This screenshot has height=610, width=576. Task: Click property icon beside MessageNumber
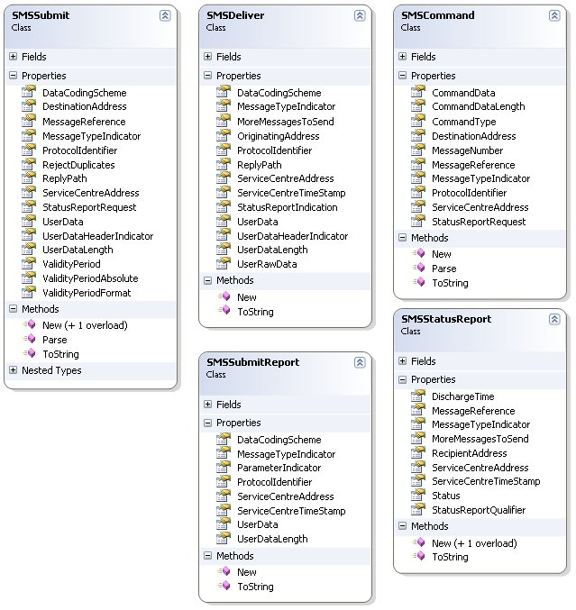point(418,150)
